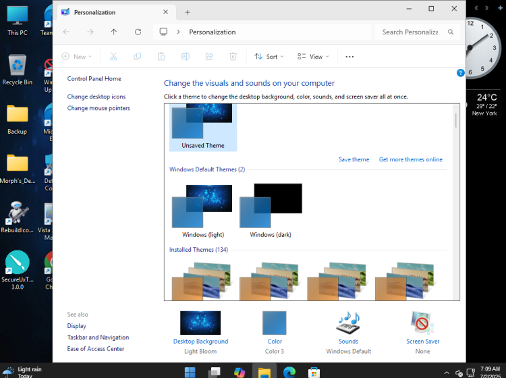Click the forward navigation arrow

pos(90,32)
